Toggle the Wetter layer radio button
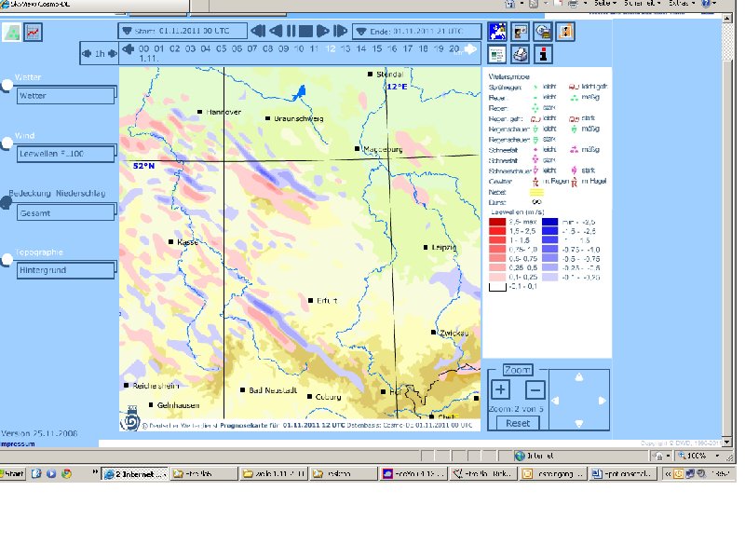 pyautogui.click(x=7, y=85)
